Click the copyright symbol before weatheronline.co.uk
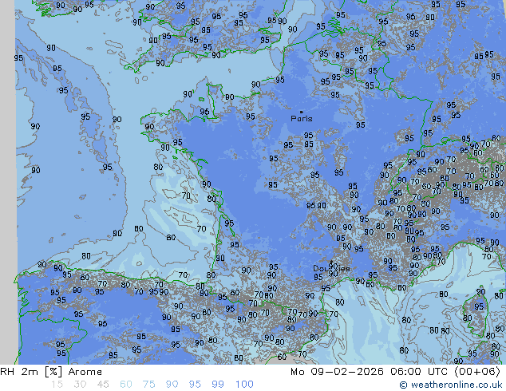 pyautogui.click(x=404, y=385)
